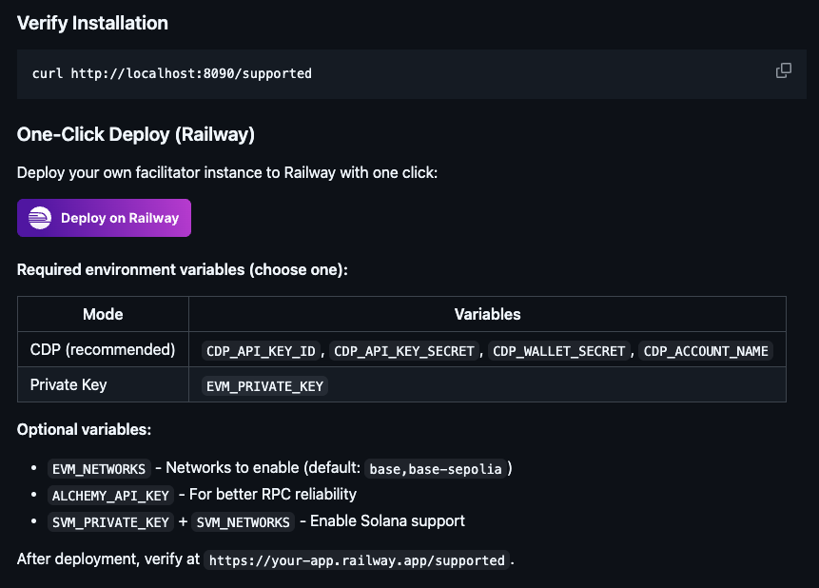Click the copy icon on the curl snippet
Viewport: 819px width, 588px height.
[x=783, y=70]
